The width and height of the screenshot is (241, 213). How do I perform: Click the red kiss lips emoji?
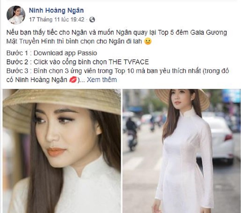pyautogui.click(x=73, y=80)
